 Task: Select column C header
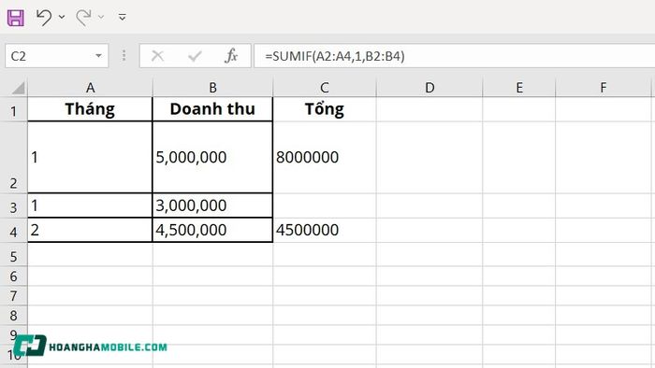pos(325,88)
